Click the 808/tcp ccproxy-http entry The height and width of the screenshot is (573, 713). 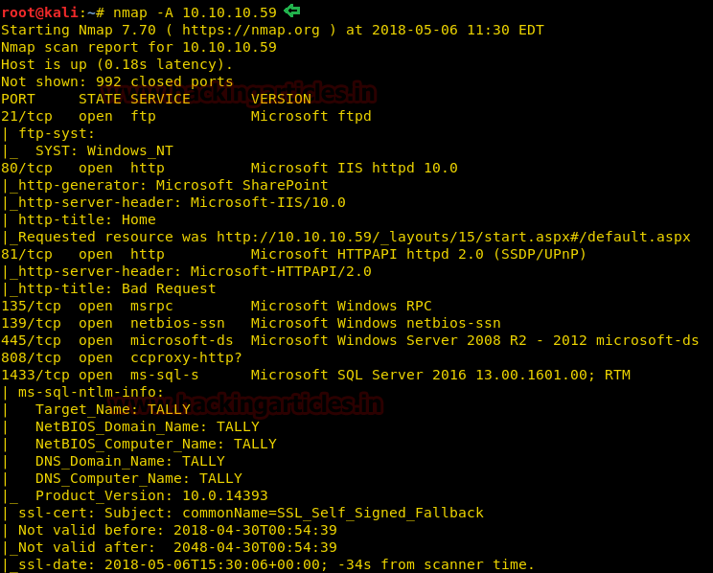coord(122,357)
